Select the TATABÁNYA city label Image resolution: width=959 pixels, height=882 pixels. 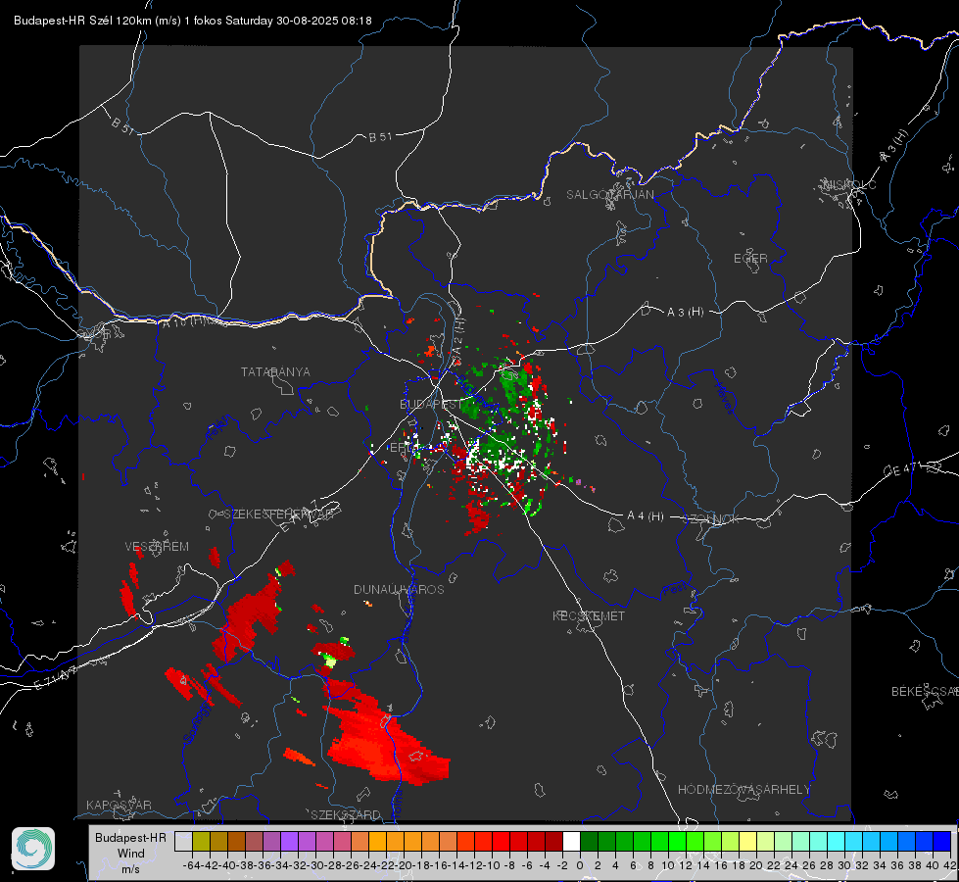(275, 371)
